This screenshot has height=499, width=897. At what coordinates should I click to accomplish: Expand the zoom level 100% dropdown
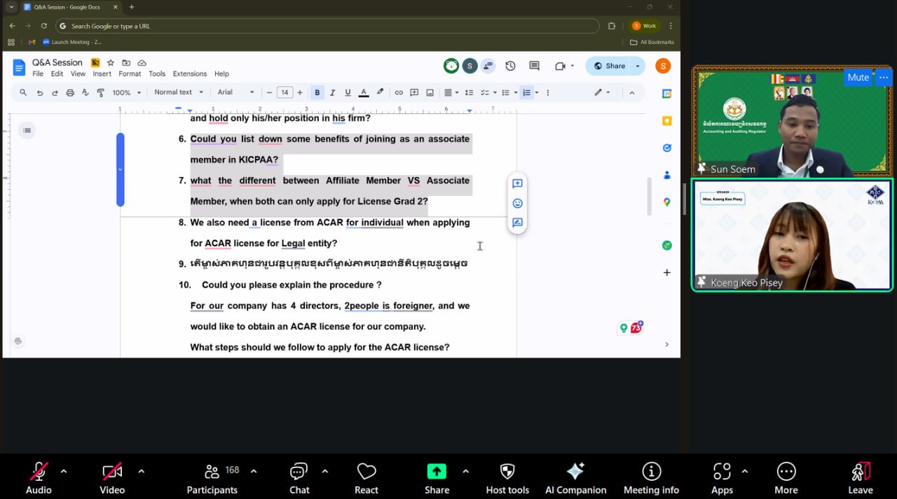click(128, 92)
